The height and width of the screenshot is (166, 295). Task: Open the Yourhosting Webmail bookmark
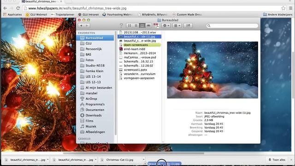118,14
